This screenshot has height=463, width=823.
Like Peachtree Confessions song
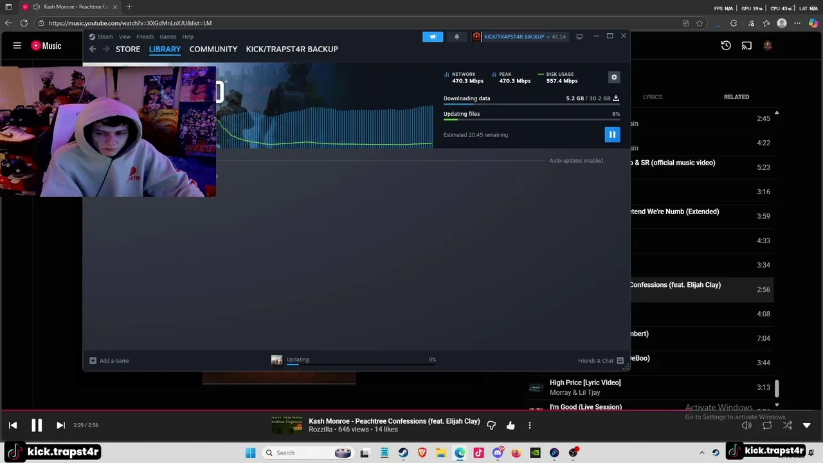point(511,425)
